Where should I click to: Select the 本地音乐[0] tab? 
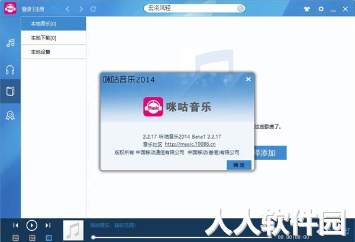(x=53, y=23)
